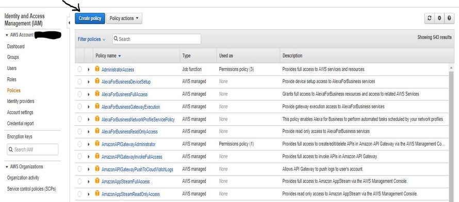Open the help question mark icon
The height and width of the screenshot is (202, 459).
tap(449, 18)
